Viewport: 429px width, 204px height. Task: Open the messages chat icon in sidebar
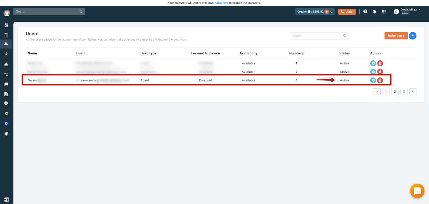pos(6,84)
